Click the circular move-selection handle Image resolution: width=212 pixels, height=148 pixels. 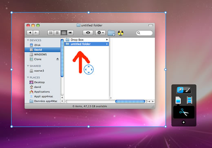pos(88,69)
